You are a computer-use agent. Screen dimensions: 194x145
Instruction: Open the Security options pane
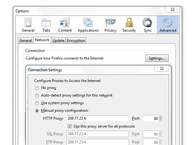click(x=129, y=25)
